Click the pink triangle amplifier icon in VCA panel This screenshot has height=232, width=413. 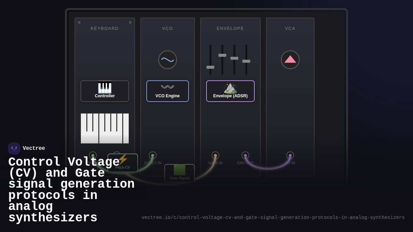pyautogui.click(x=290, y=59)
